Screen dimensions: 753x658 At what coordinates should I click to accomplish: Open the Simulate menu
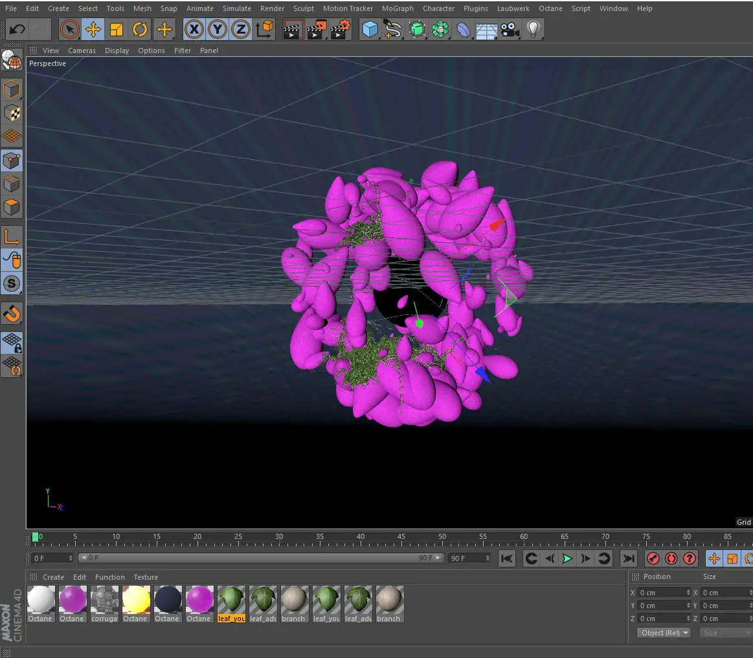pos(237,8)
